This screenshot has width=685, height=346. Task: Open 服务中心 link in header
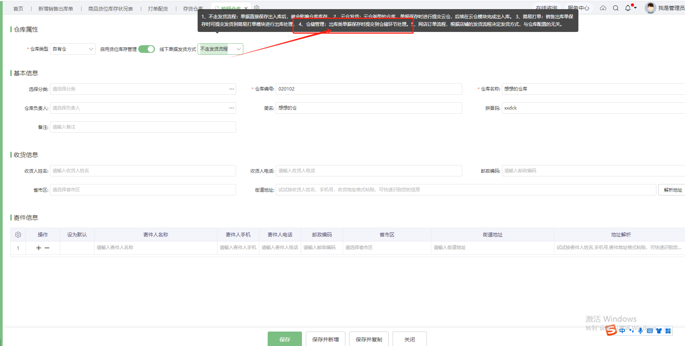pos(578,8)
